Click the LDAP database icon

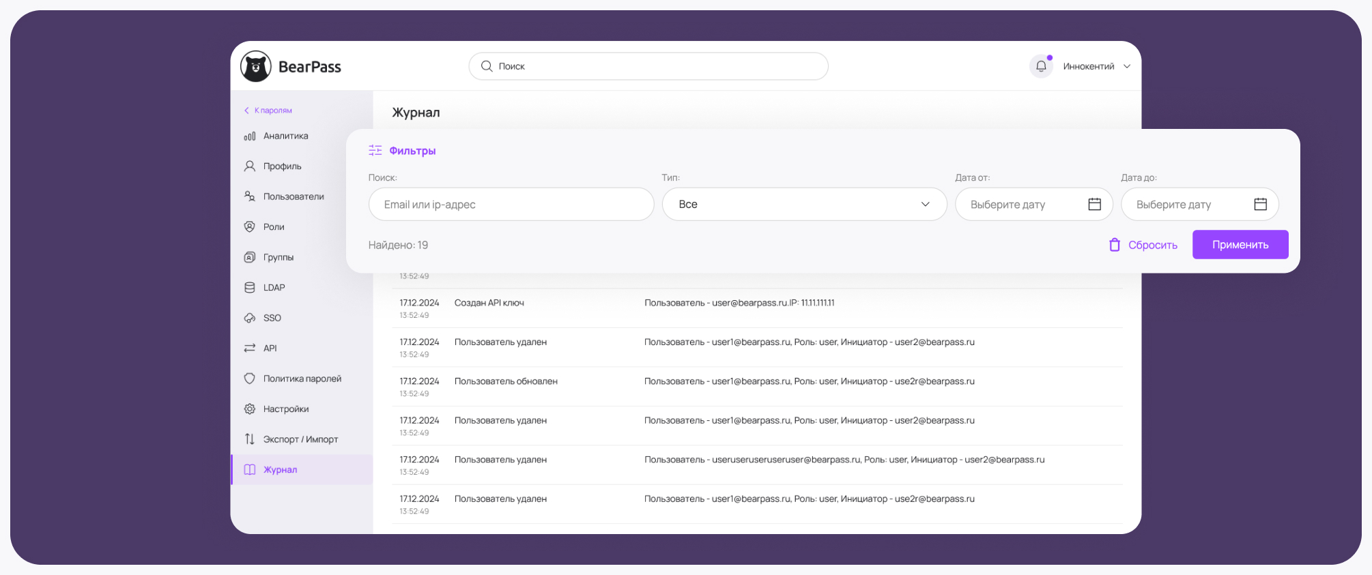point(250,288)
